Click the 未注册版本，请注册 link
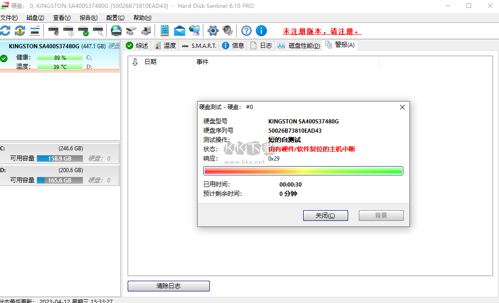Viewport: 499px width, 303px height. [x=322, y=32]
